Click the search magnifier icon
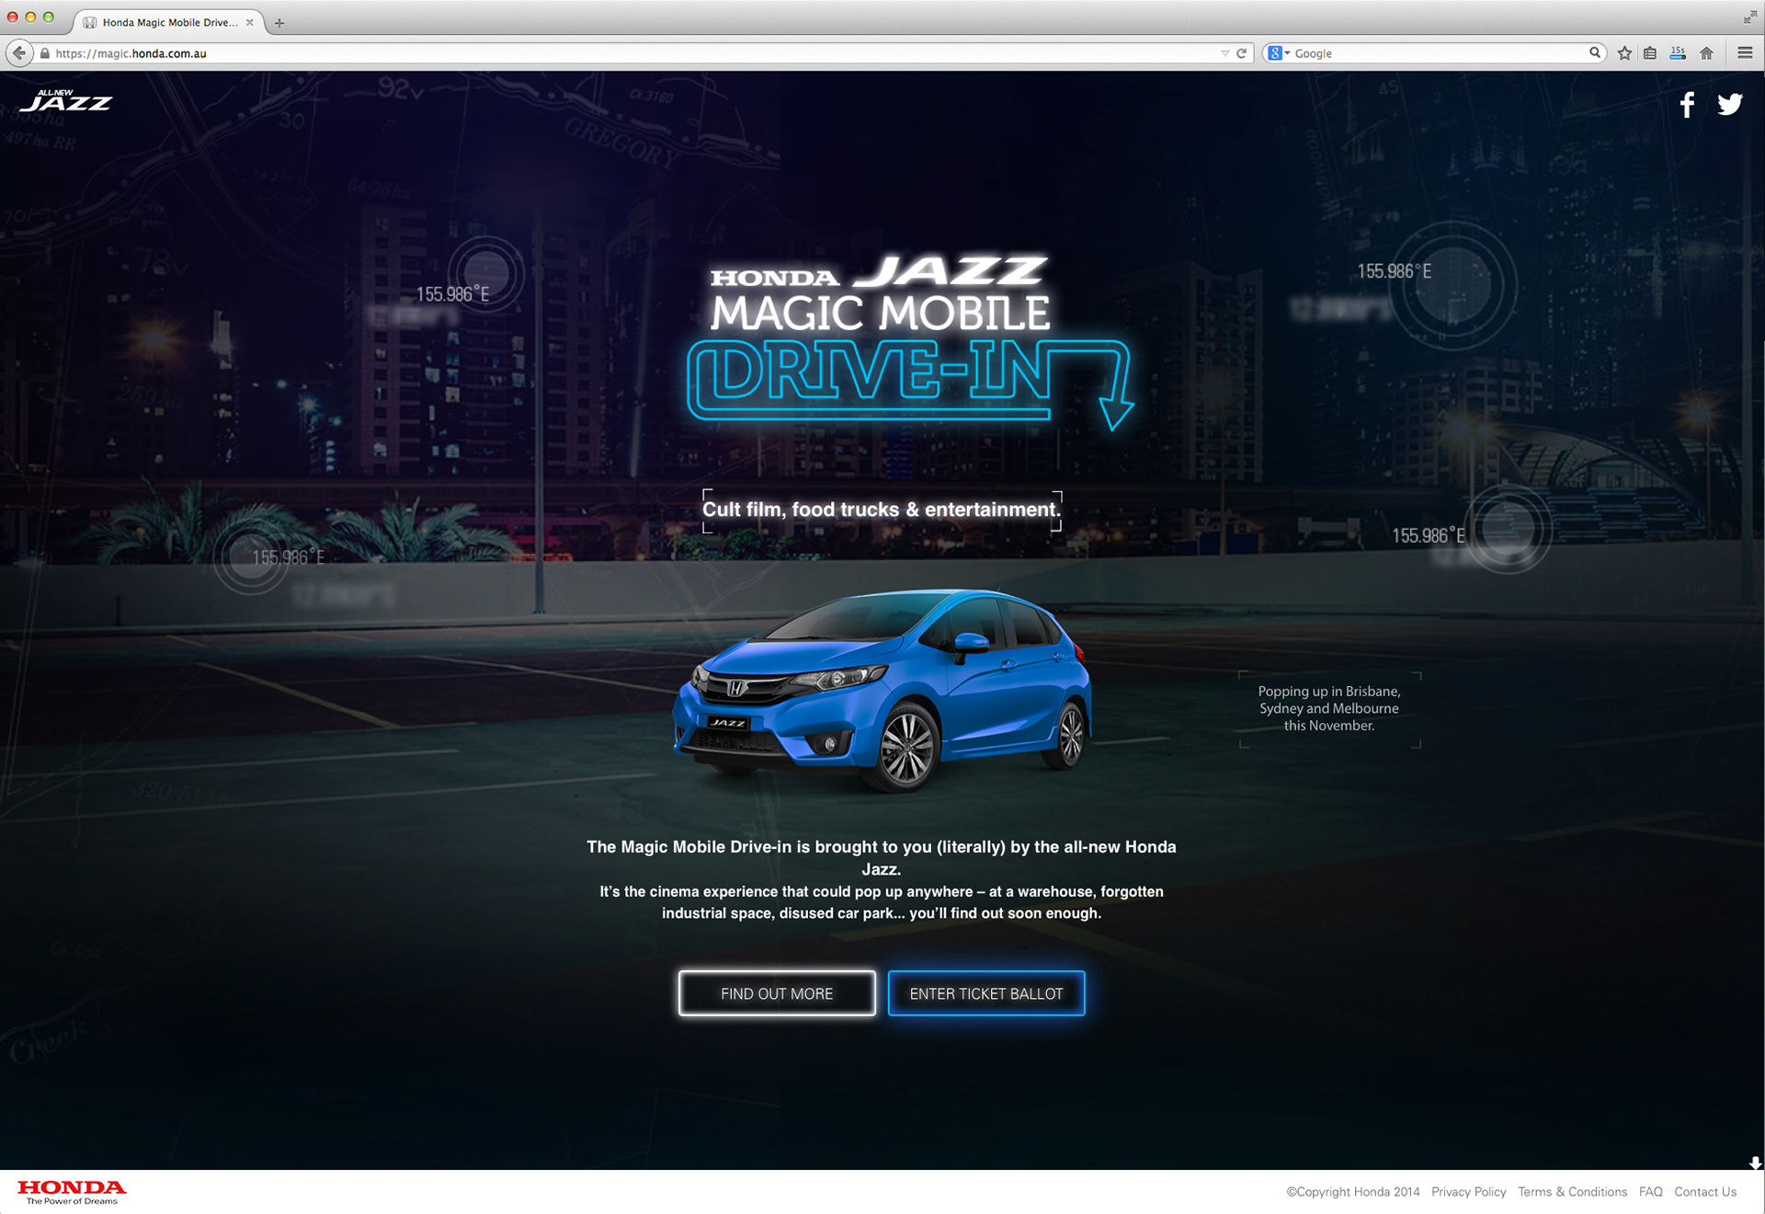The height and width of the screenshot is (1214, 1765). click(1595, 53)
